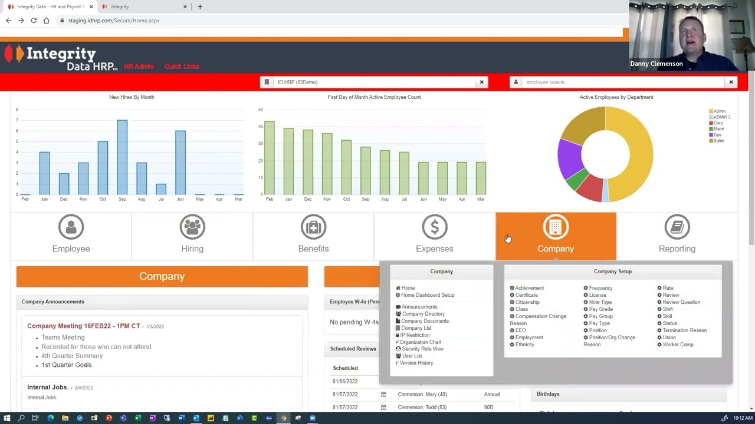Open Frequency setup link
Screen dimensions: 755x424
(598, 288)
